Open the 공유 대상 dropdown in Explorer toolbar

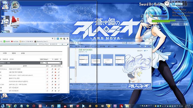pyautogui.click(x=79, y=46)
